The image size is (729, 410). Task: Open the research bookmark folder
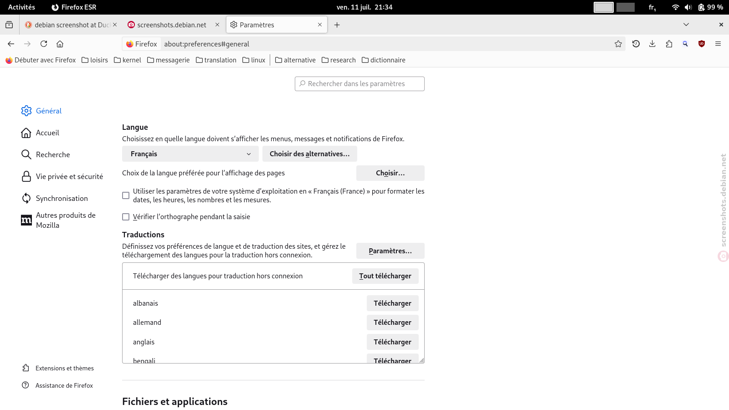point(339,60)
